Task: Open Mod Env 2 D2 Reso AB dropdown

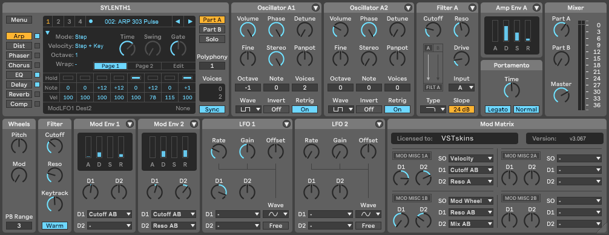Action: click(x=174, y=226)
